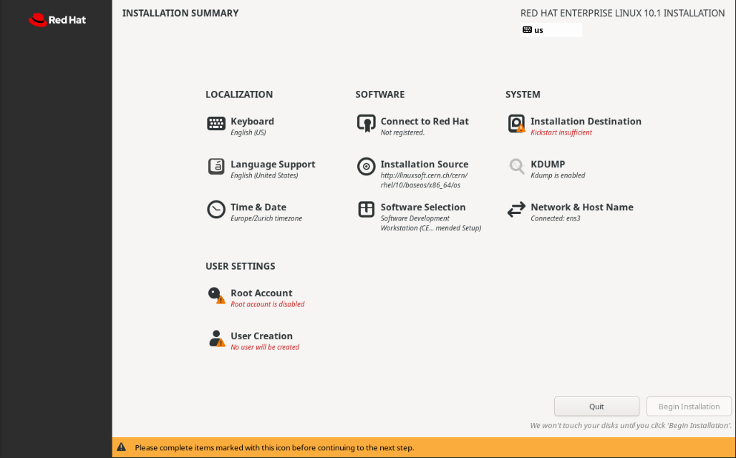736x458 pixels.
Task: Click the Installation Destination disk icon
Action: [516, 124]
